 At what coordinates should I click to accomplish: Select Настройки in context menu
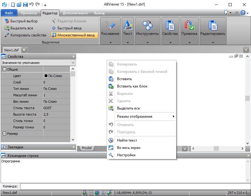pos(126,155)
